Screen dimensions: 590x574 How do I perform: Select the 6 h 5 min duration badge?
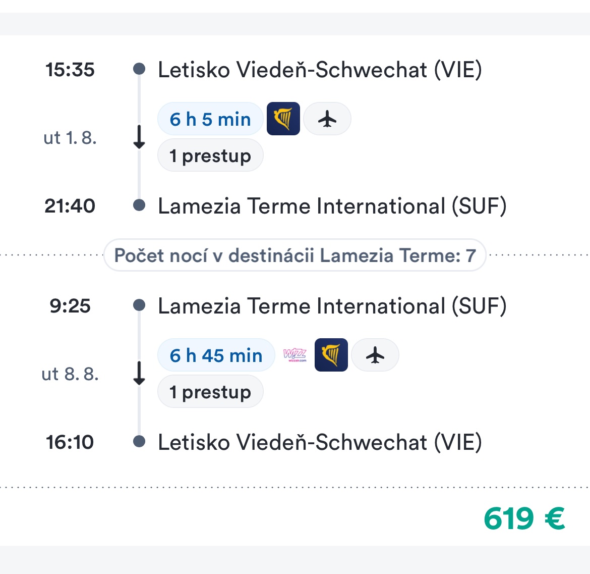coord(210,119)
